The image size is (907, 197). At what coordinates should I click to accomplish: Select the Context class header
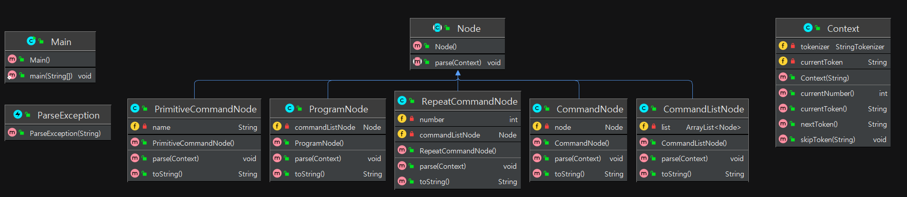(x=833, y=28)
